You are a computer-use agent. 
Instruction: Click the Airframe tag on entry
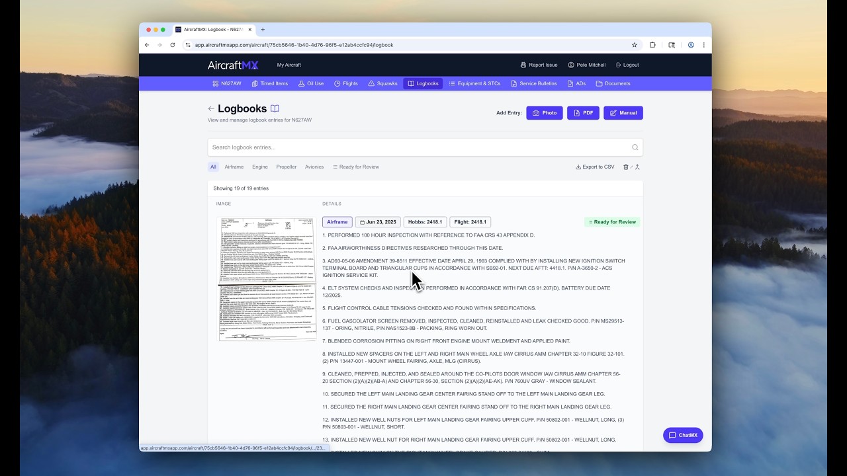click(337, 222)
